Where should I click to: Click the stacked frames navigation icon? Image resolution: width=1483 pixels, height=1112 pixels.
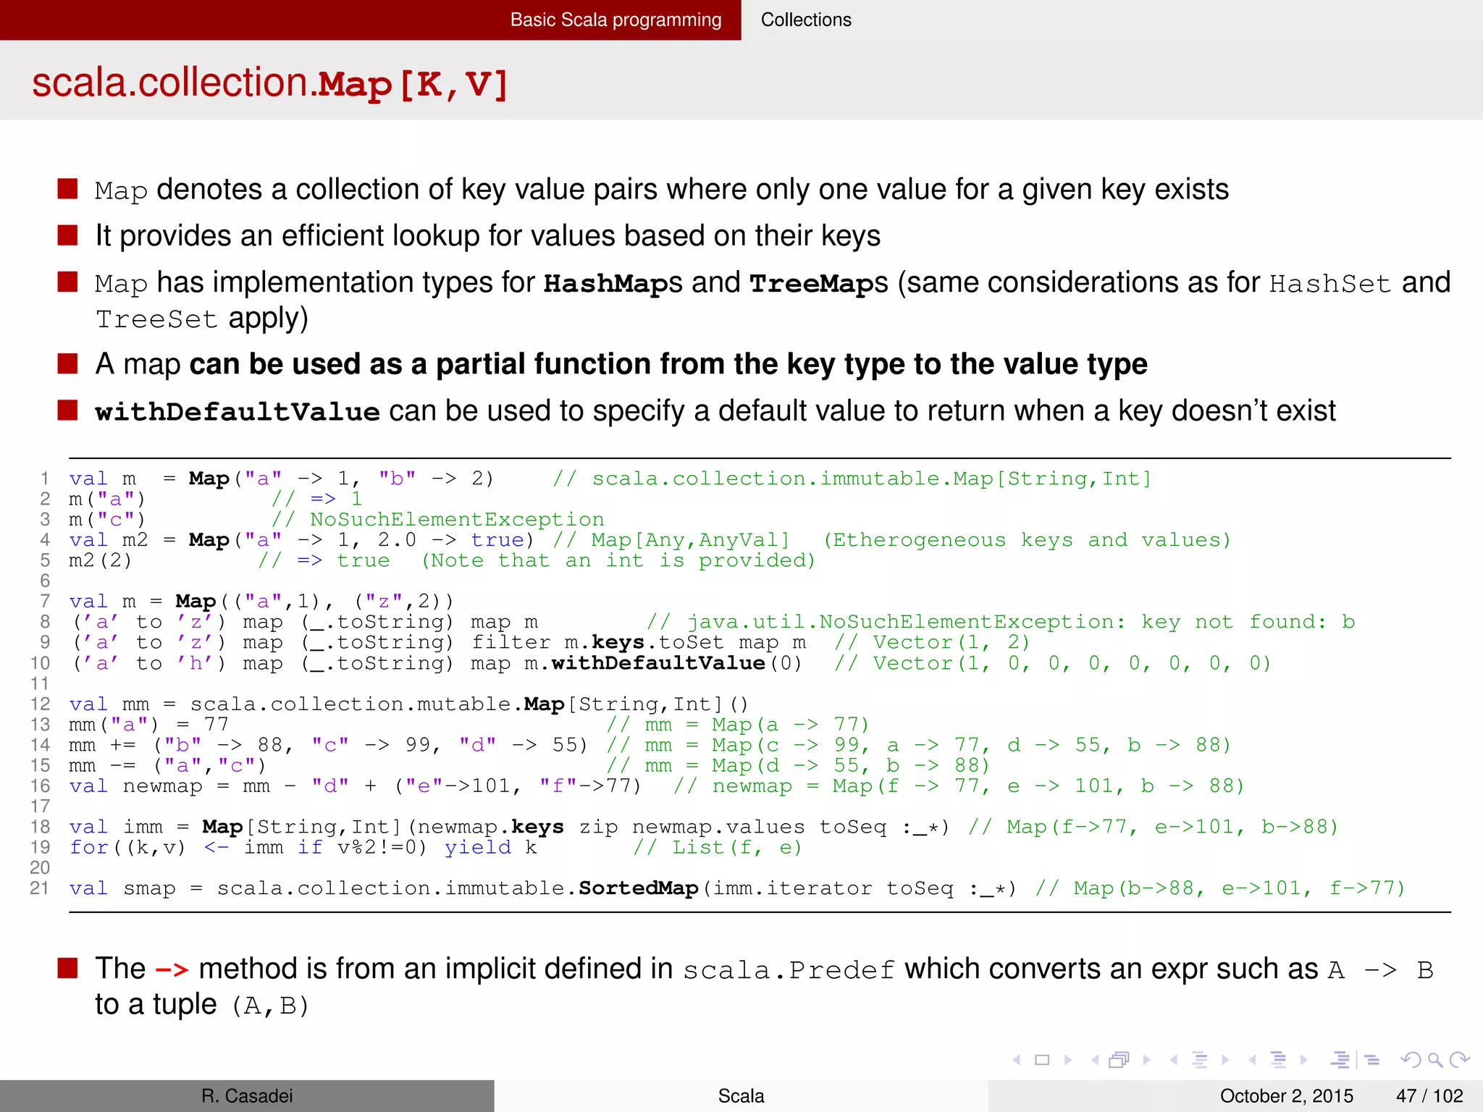pos(1119,1060)
